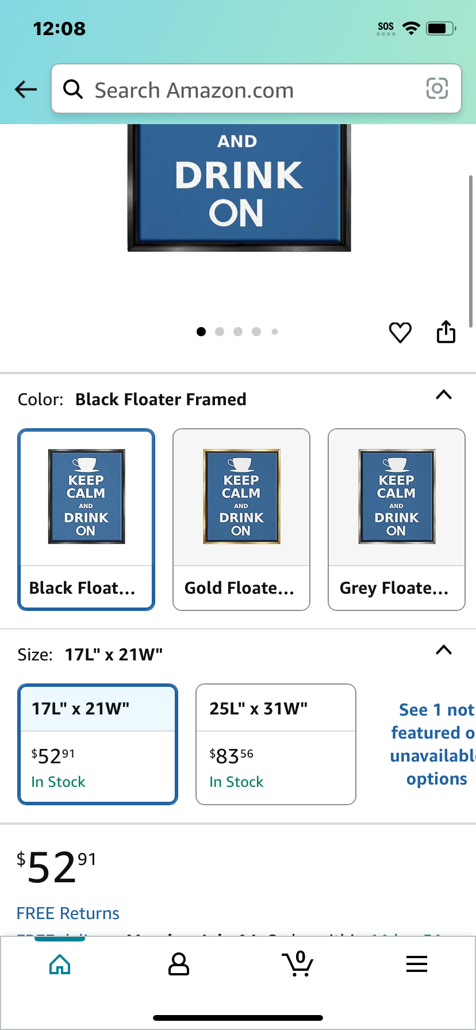Screen dimensions: 476x1030
Task: Select Grey Floater Framed color option
Action: tap(397, 520)
